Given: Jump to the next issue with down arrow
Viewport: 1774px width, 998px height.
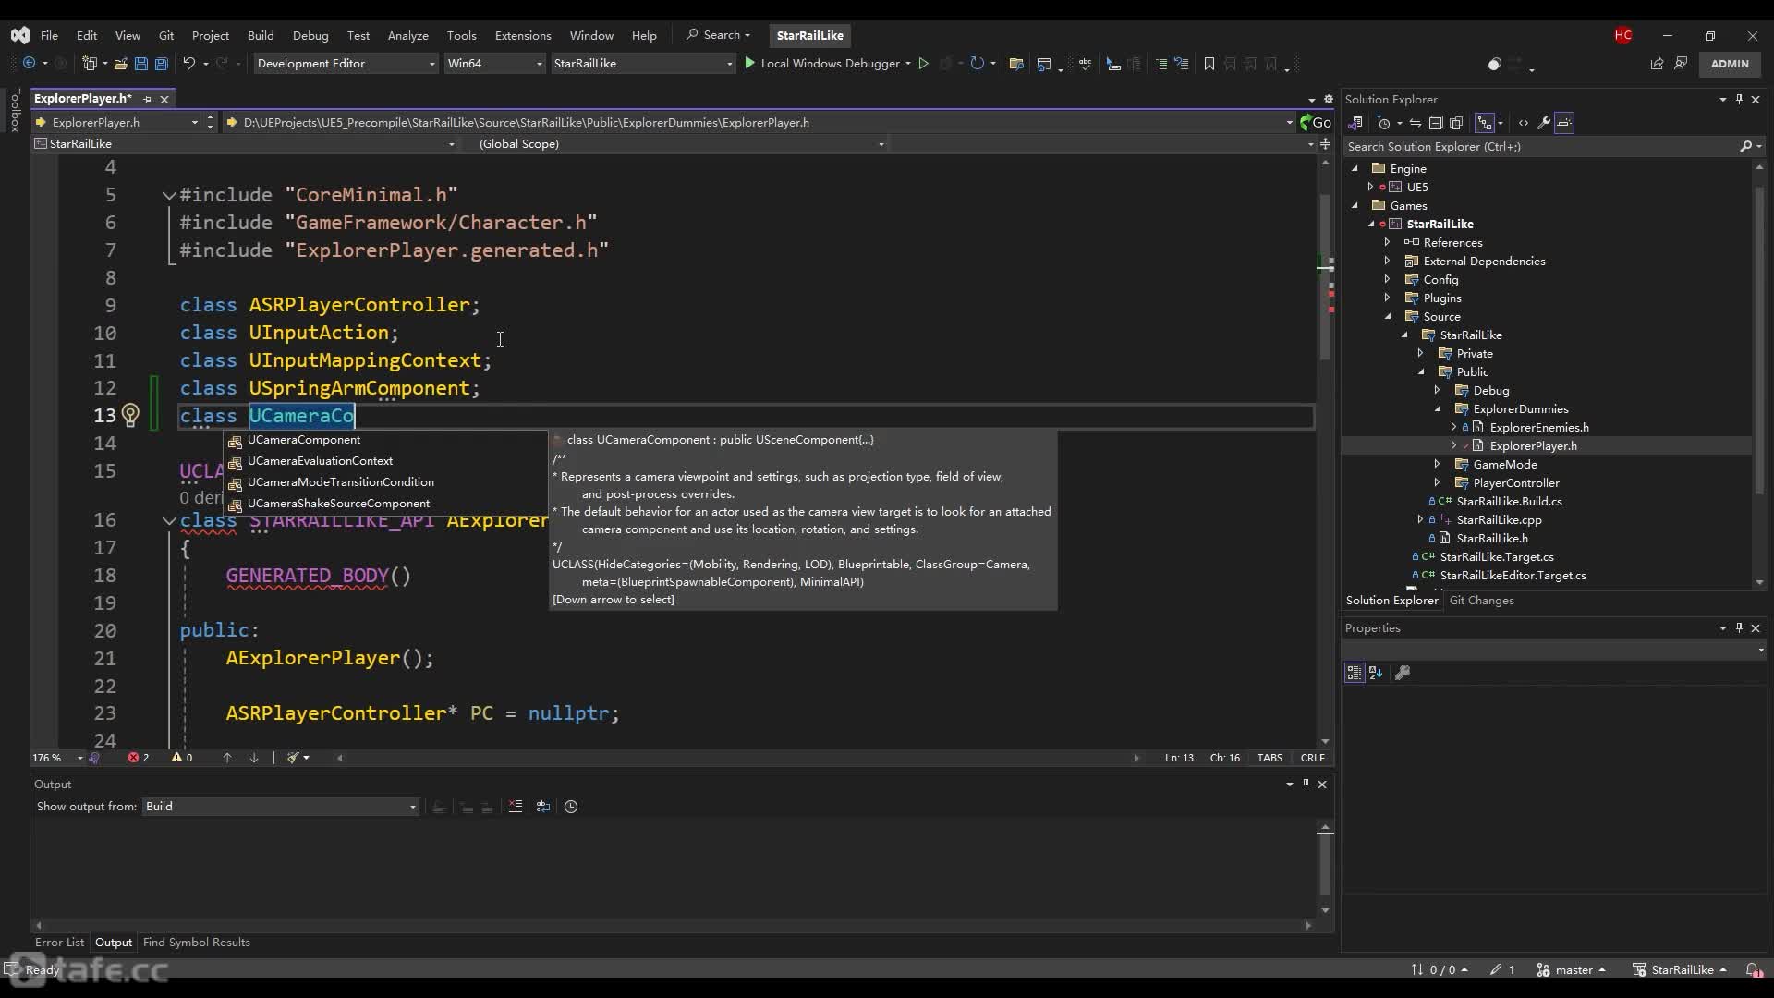Looking at the screenshot, I should coord(254,758).
